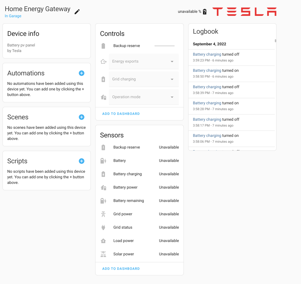Add an automation with the plus icon
This screenshot has height=284, width=301.
82,73
